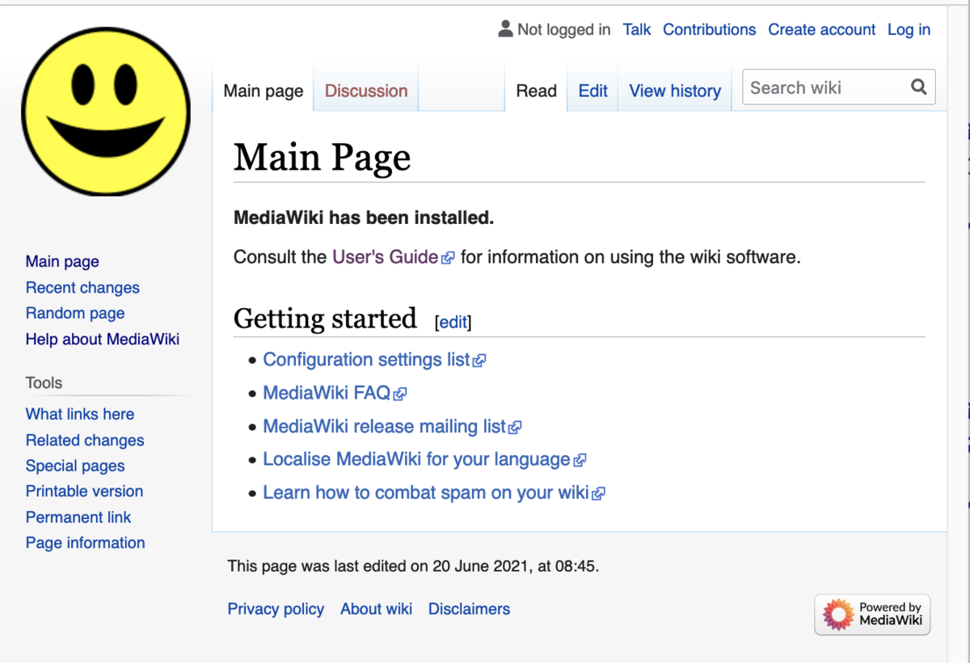This screenshot has width=970, height=663.
Task: Open Disclaimers footer link
Action: pos(469,609)
